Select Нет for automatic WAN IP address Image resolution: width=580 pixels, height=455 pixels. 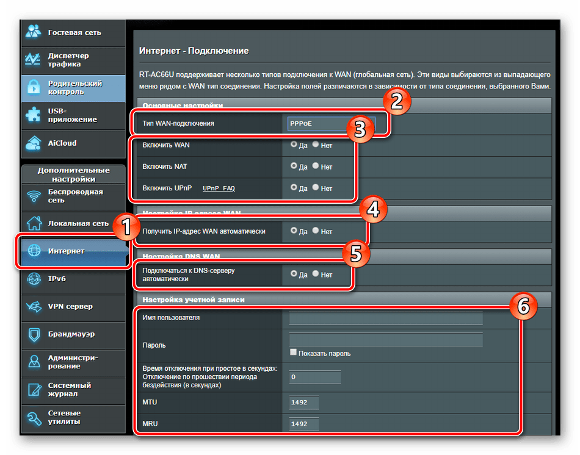pos(316,231)
